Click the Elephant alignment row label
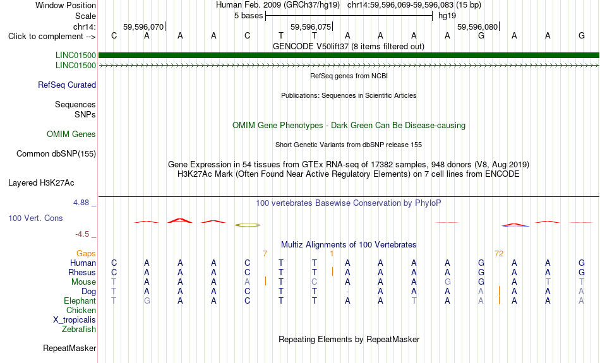The width and height of the screenshot is (600, 363). tap(80, 301)
